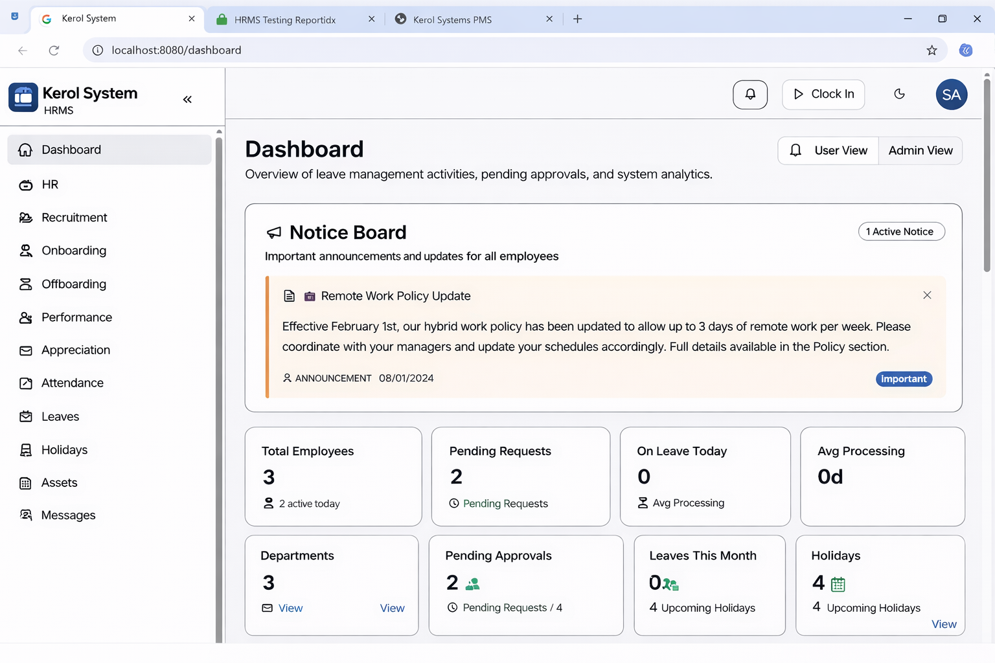Open Recruitment from the sidebar
Image resolution: width=995 pixels, height=663 pixels.
(x=74, y=218)
